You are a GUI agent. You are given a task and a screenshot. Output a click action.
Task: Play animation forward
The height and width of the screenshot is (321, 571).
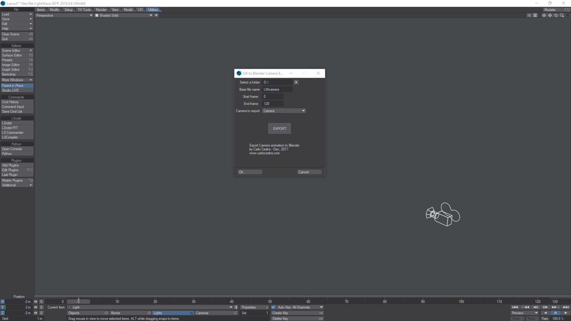coord(566,313)
